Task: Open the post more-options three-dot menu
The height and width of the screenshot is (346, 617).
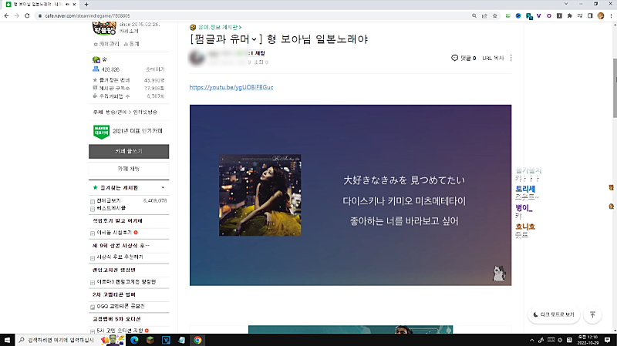Action: coord(511,58)
